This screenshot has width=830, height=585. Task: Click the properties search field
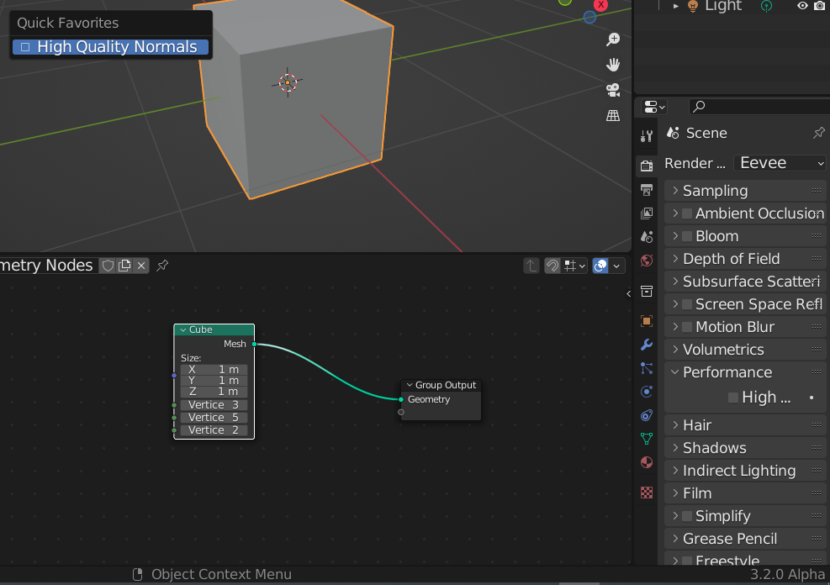coord(759,107)
